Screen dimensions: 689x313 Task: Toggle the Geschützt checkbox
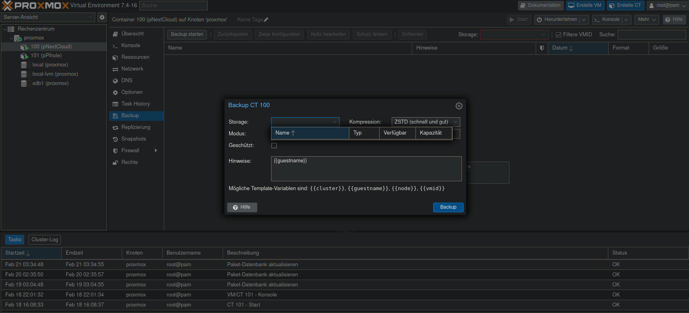pos(274,146)
